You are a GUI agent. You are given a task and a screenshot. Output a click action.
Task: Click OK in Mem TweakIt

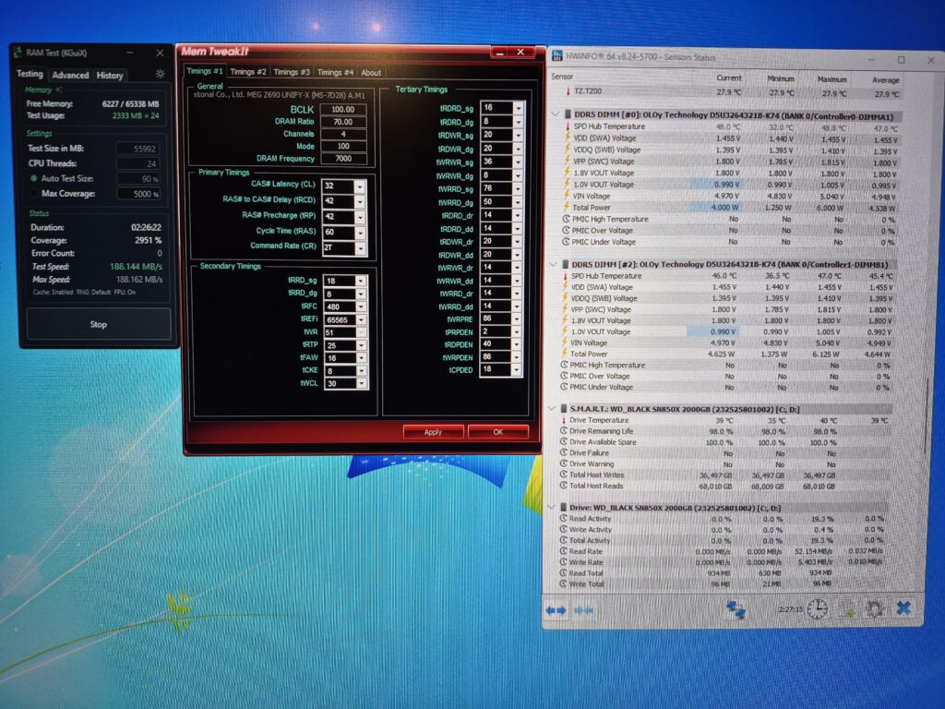(497, 432)
